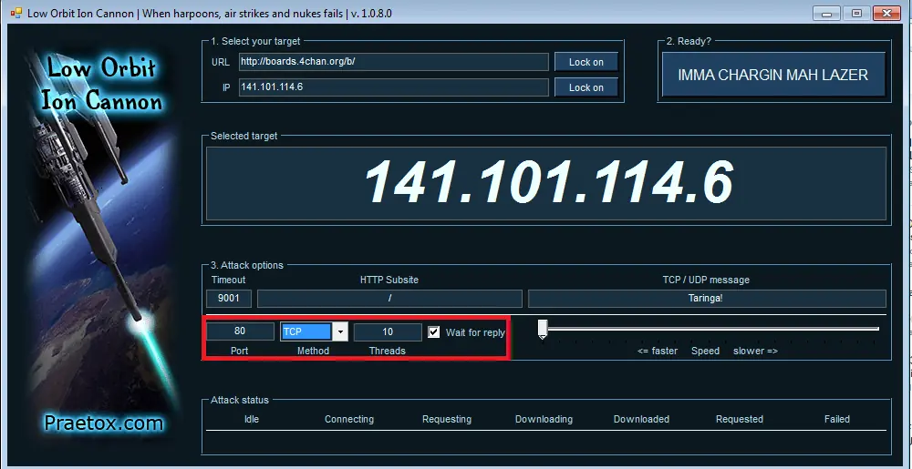Click the 'Speed' label under the slider
Image resolution: width=912 pixels, height=469 pixels.
tap(705, 352)
